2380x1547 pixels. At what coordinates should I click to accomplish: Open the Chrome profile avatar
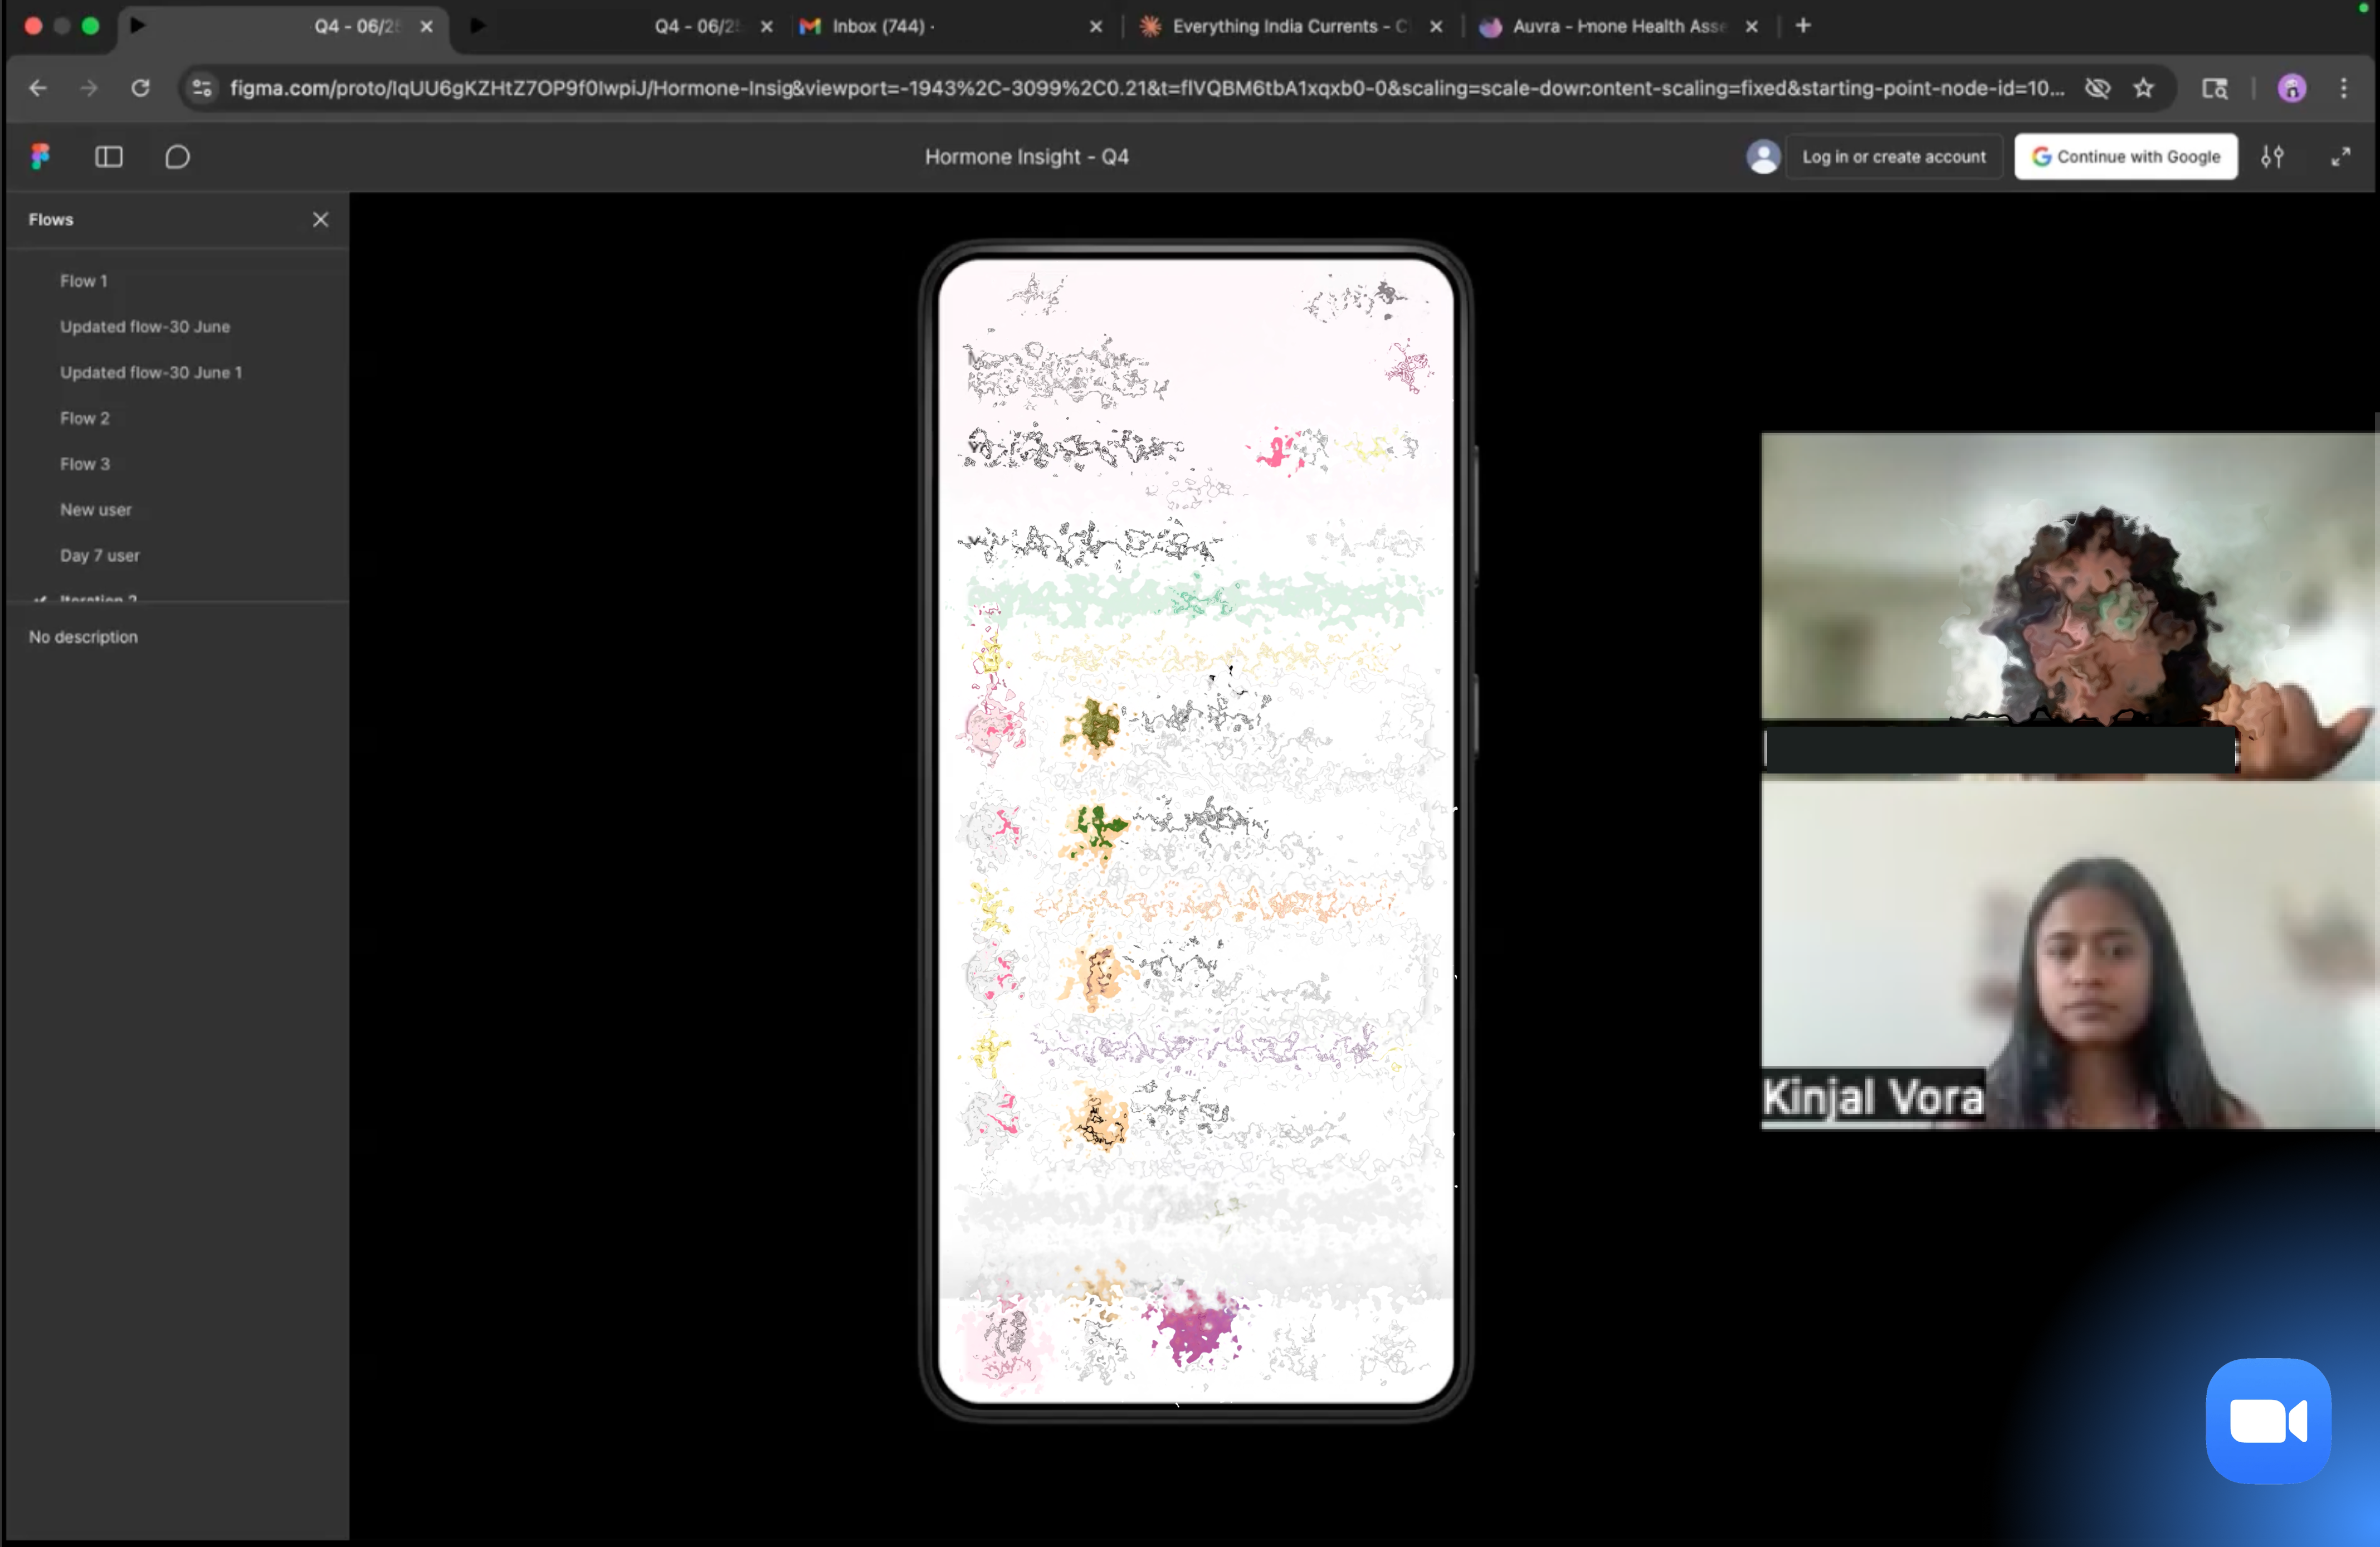pos(2292,88)
